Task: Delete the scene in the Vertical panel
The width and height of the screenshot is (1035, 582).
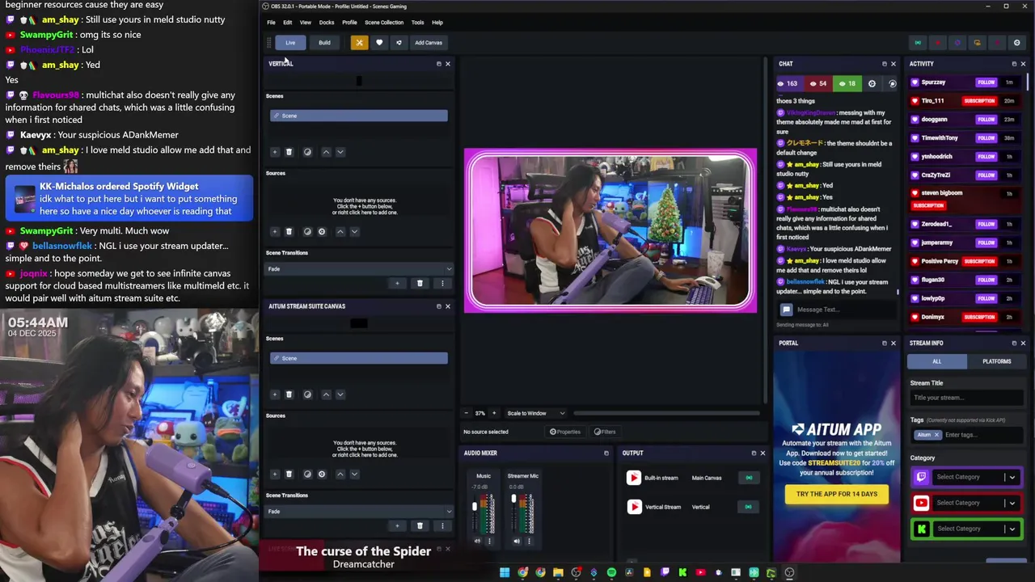Action: 289,152
